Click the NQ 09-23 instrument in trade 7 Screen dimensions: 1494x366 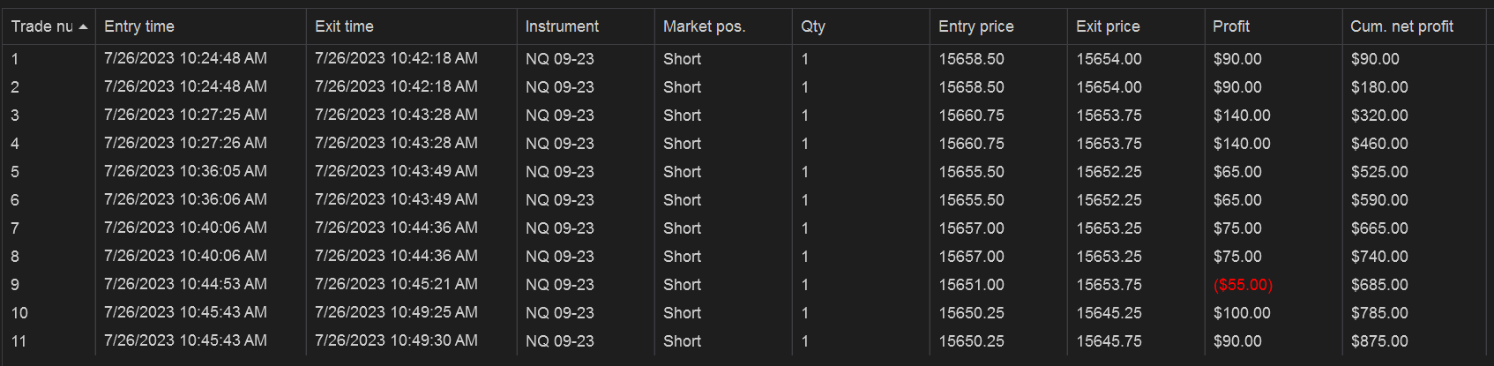click(x=560, y=228)
